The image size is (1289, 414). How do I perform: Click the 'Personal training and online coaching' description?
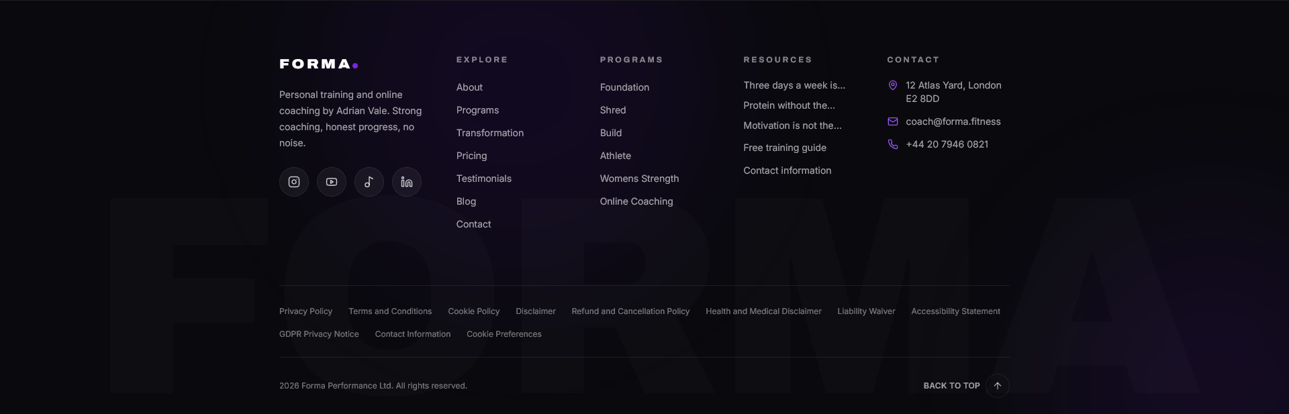point(350,119)
